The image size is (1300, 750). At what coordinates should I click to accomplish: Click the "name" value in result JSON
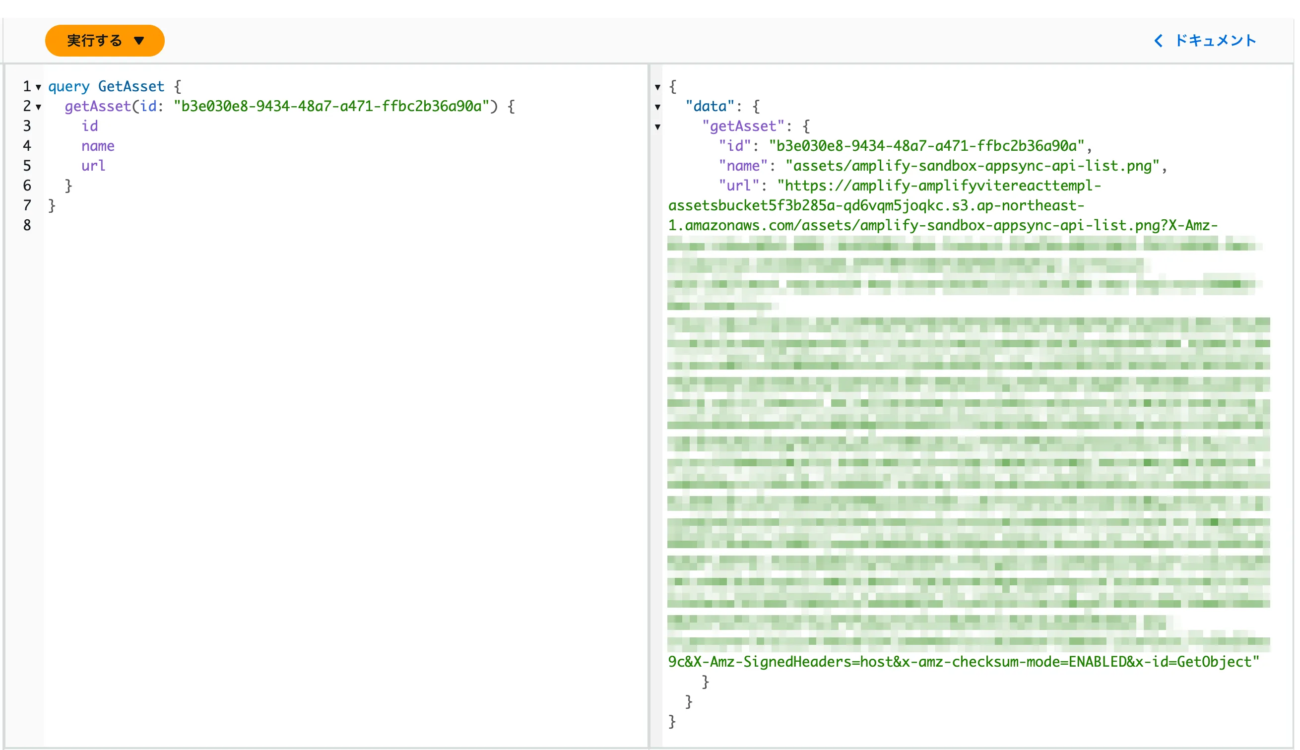pyautogui.click(x=972, y=166)
